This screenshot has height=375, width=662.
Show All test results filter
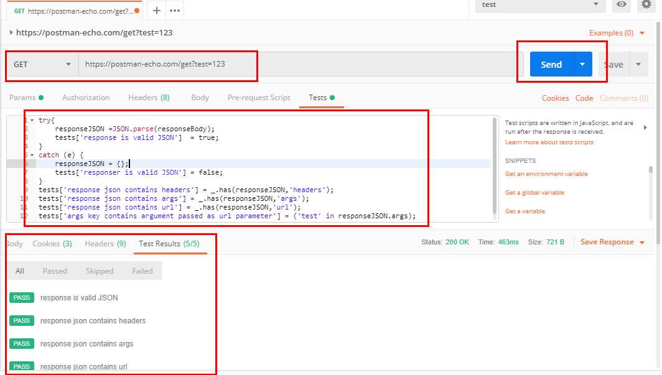coord(20,271)
